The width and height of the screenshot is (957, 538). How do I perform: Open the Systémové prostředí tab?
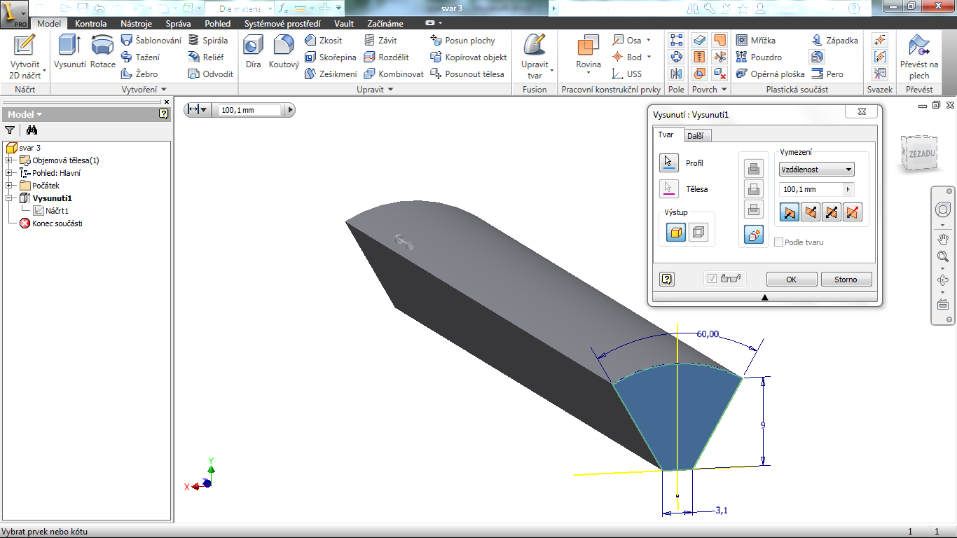(x=284, y=24)
